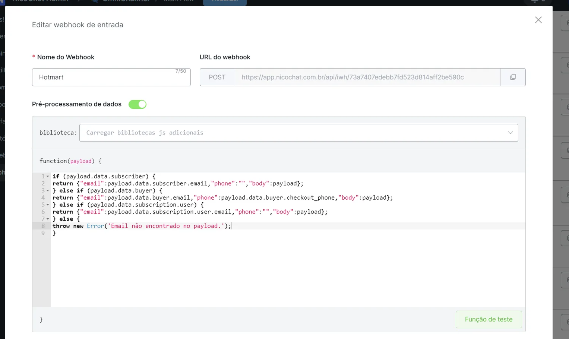
Task: Click code line 6 with subscription.user.email
Action: click(x=190, y=212)
